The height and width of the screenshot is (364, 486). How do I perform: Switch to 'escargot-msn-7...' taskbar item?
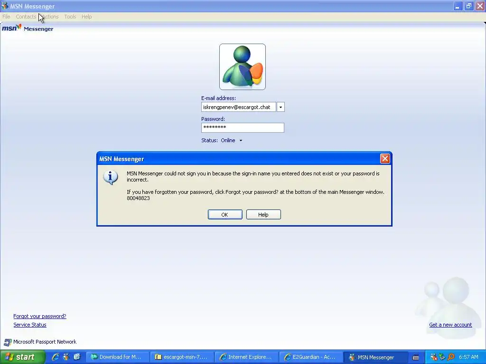(182, 357)
